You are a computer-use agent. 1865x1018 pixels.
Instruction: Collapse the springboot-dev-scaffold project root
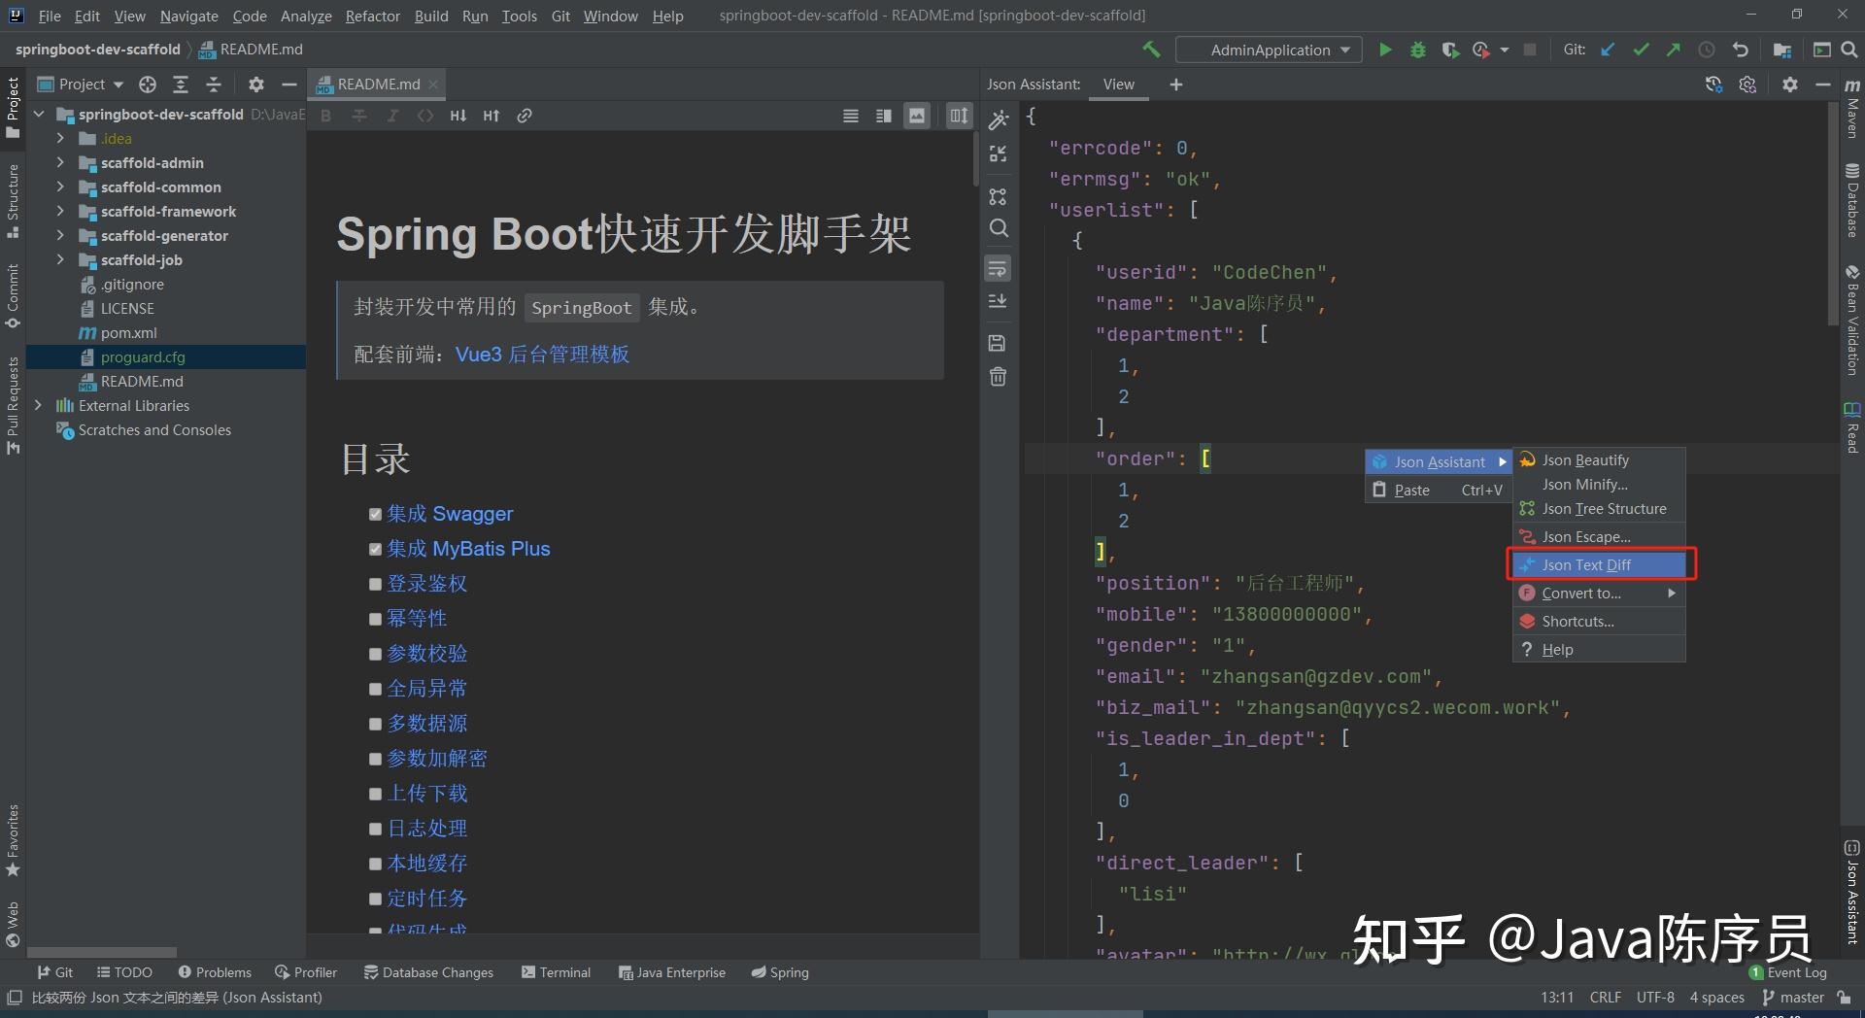pyautogui.click(x=38, y=114)
